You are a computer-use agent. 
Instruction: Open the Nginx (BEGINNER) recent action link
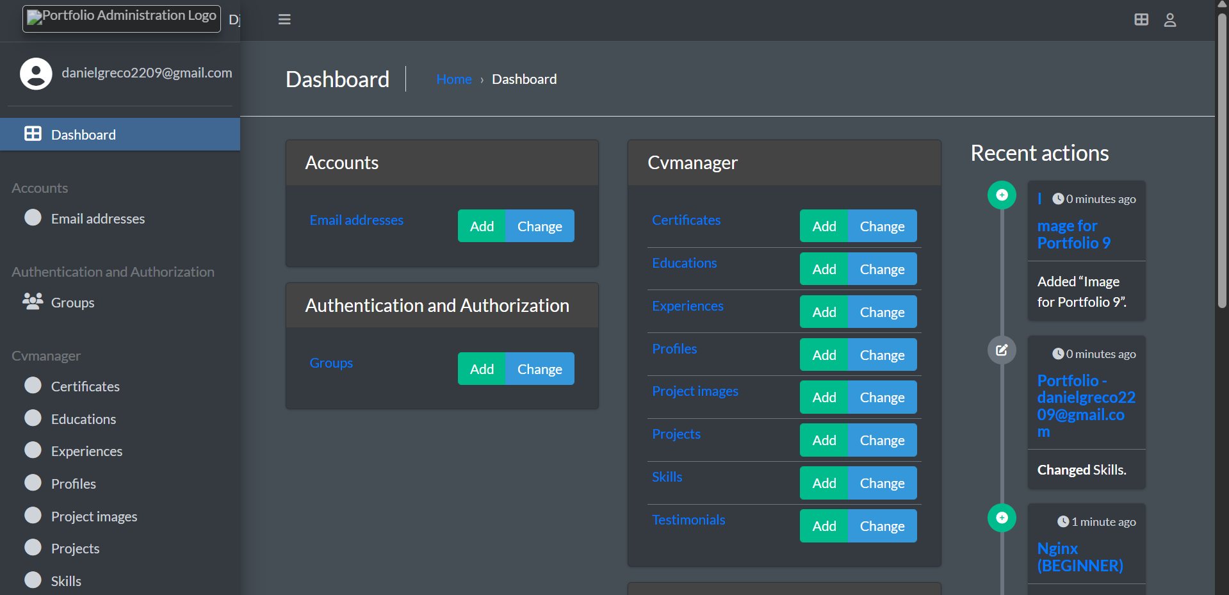1080,557
